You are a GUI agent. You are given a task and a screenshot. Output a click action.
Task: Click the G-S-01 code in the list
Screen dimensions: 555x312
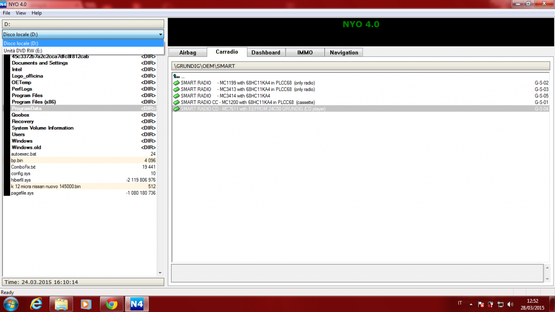(x=541, y=103)
